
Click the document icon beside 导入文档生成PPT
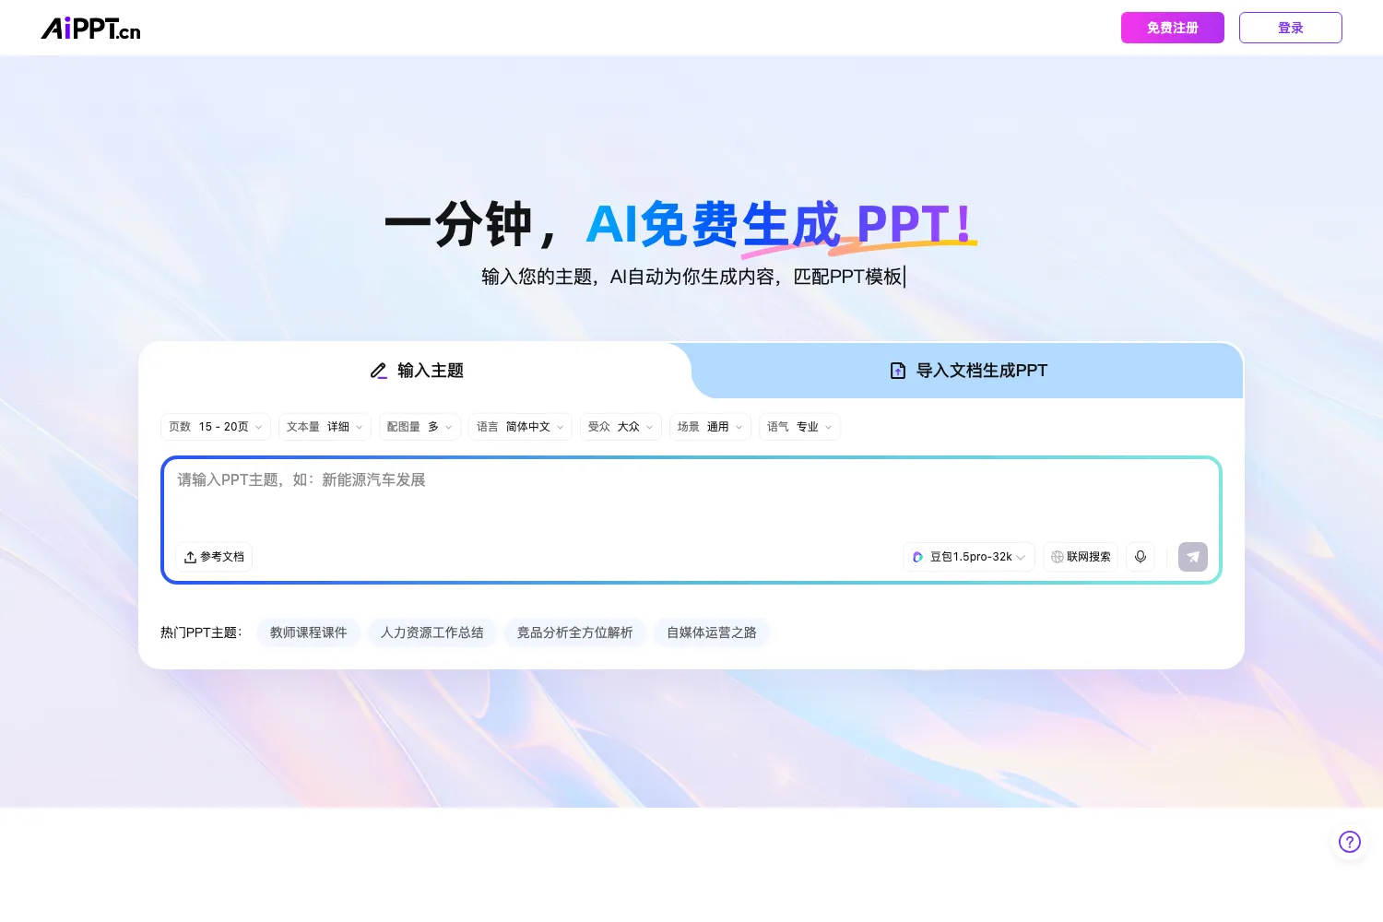point(898,371)
